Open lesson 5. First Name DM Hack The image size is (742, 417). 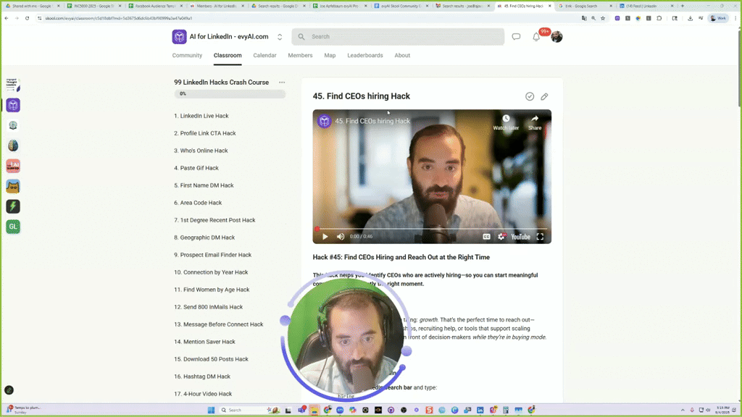[204, 185]
